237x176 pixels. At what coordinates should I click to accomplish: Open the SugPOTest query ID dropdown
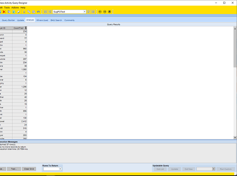pos(85,12)
